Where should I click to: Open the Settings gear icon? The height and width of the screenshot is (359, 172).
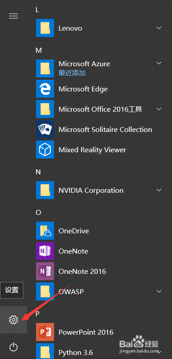click(x=13, y=320)
